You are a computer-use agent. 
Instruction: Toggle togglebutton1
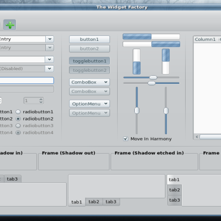pyautogui.click(x=90, y=61)
